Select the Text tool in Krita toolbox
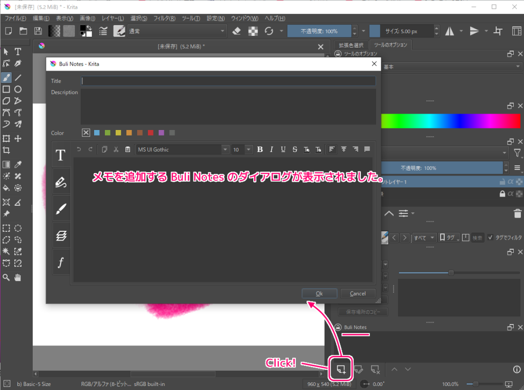Screen dimensions: 524x390 tap(18, 52)
